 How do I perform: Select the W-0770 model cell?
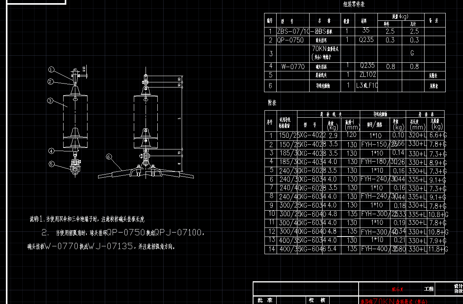tap(293, 67)
